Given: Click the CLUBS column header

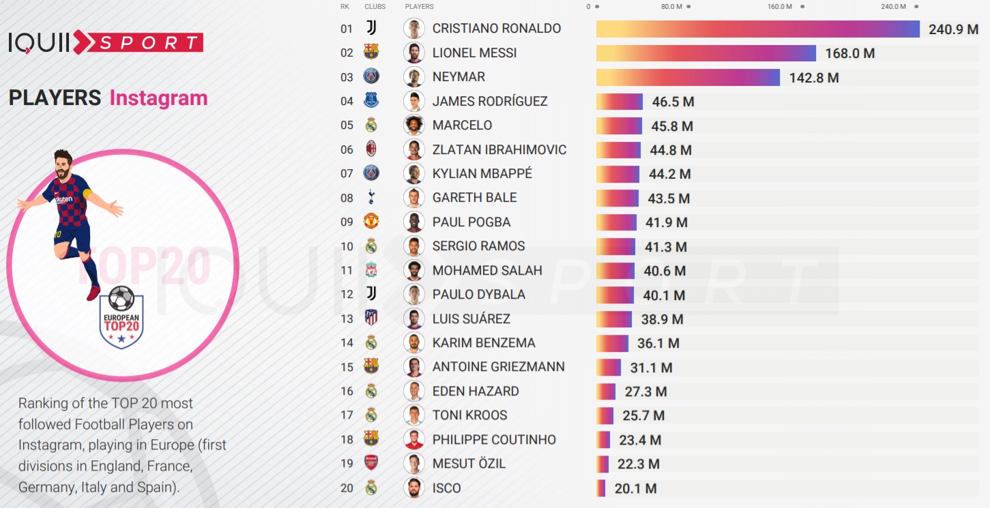Looking at the screenshot, I should (375, 7).
